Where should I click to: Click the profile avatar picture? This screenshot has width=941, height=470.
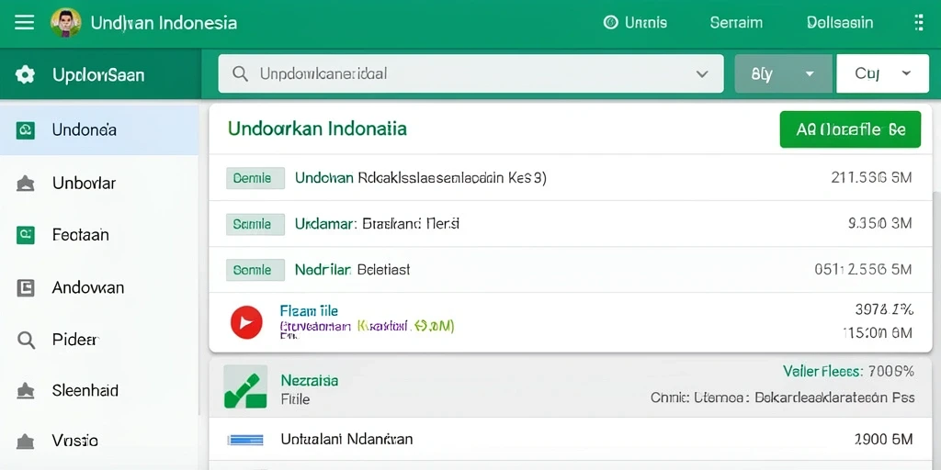coord(66,23)
